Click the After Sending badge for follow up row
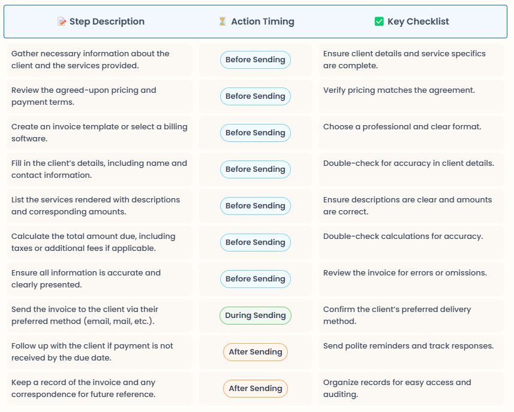The width and height of the screenshot is (514, 412). coord(256,352)
